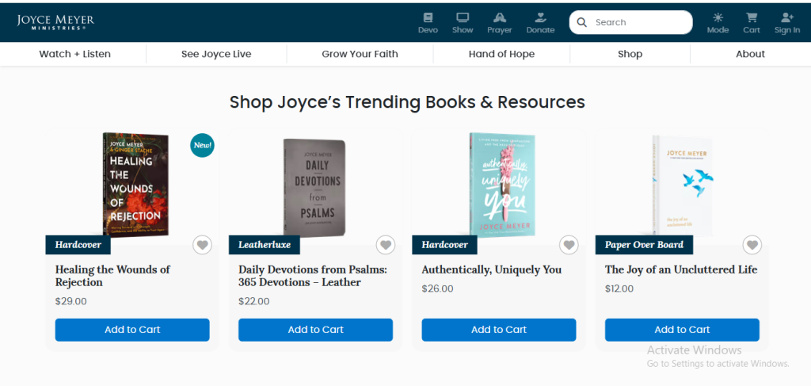Click the Joyce Meyer Ministries logo
Viewport: 811px width, 386px height.
tap(55, 22)
